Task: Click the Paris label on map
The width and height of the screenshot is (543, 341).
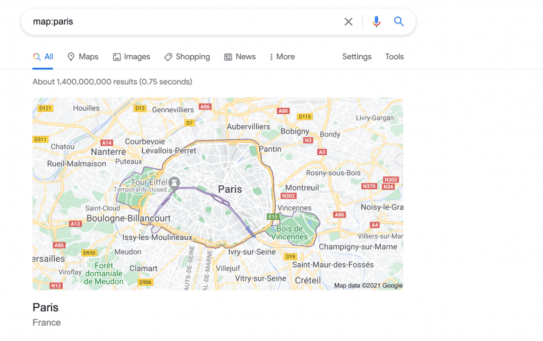Action: (230, 189)
